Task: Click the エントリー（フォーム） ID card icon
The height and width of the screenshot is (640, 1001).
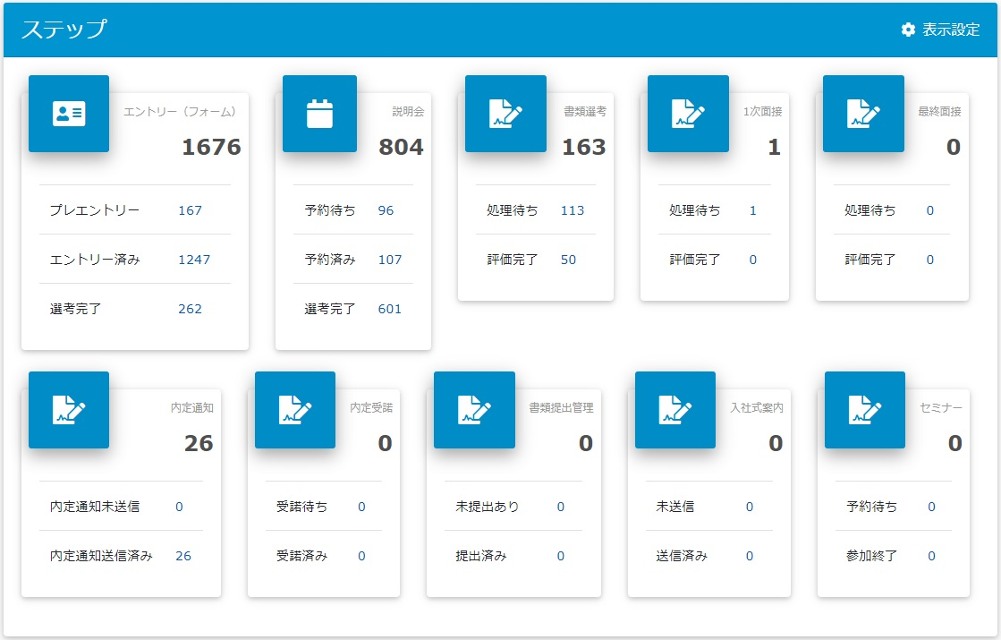Action: 69,114
